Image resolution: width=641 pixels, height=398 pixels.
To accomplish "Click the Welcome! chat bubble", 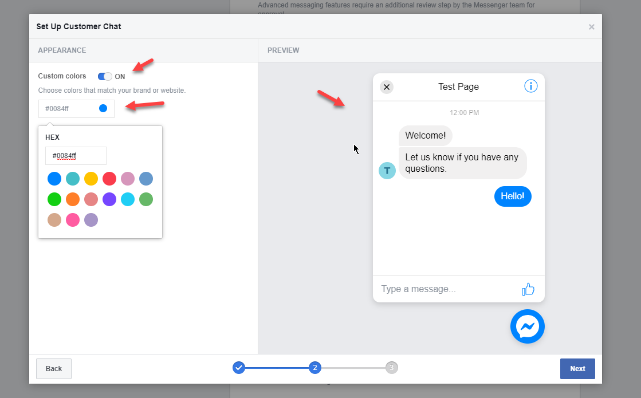I will point(425,135).
